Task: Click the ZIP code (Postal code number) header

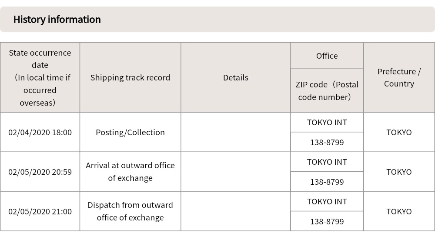Action: (x=327, y=90)
